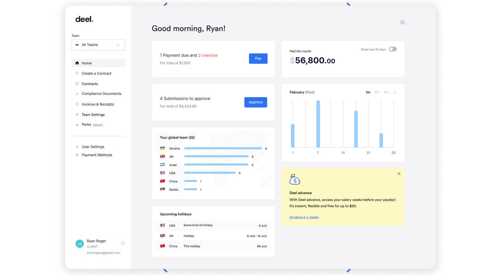The image size is (489, 275).
Task: Toggle the Show last 30 days switch
Action: tap(392, 49)
